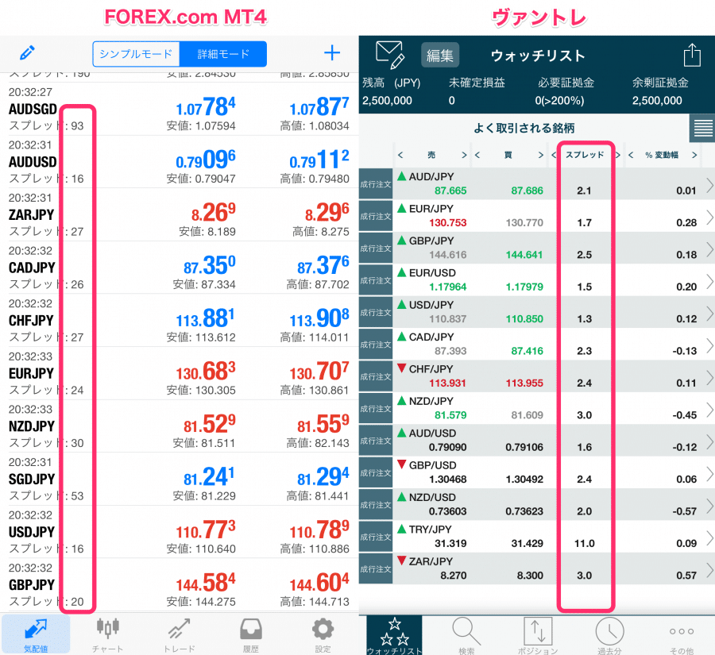The image size is (715, 655).
Task: Tap the 未確定損益 label
Action: (x=477, y=83)
